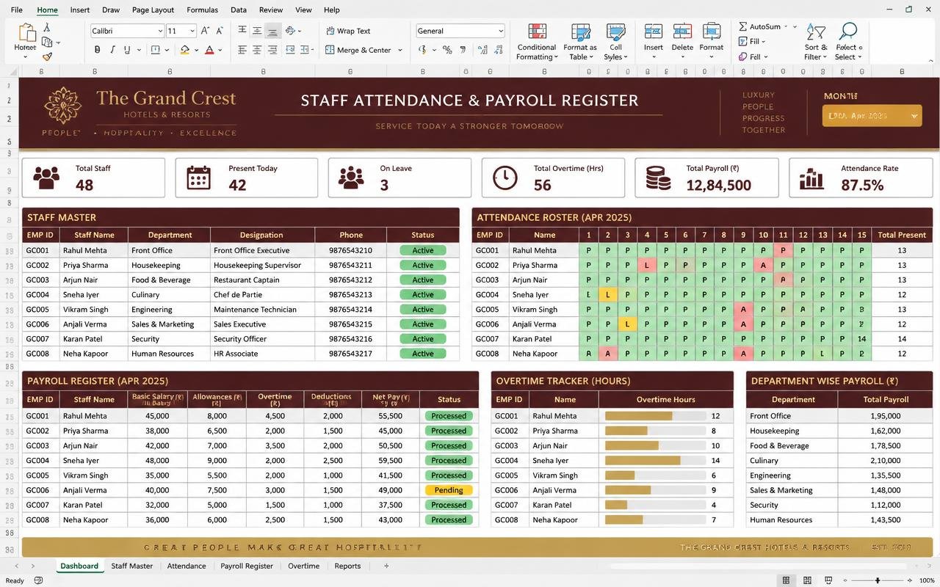Increase the font size with the larger A
Screen dimensions: 940x587
[x=205, y=31]
